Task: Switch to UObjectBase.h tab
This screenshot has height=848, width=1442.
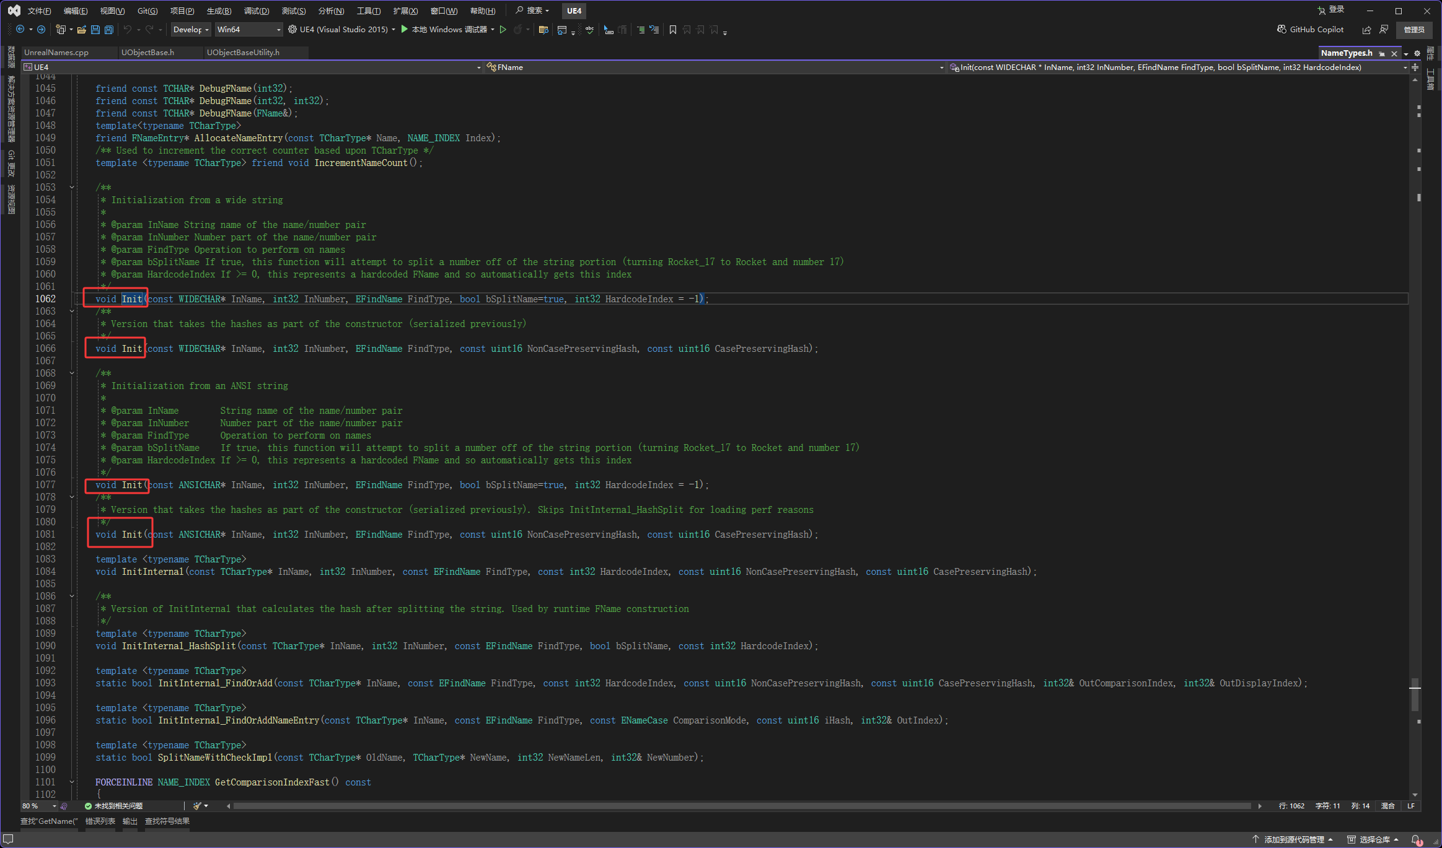Action: (x=147, y=53)
